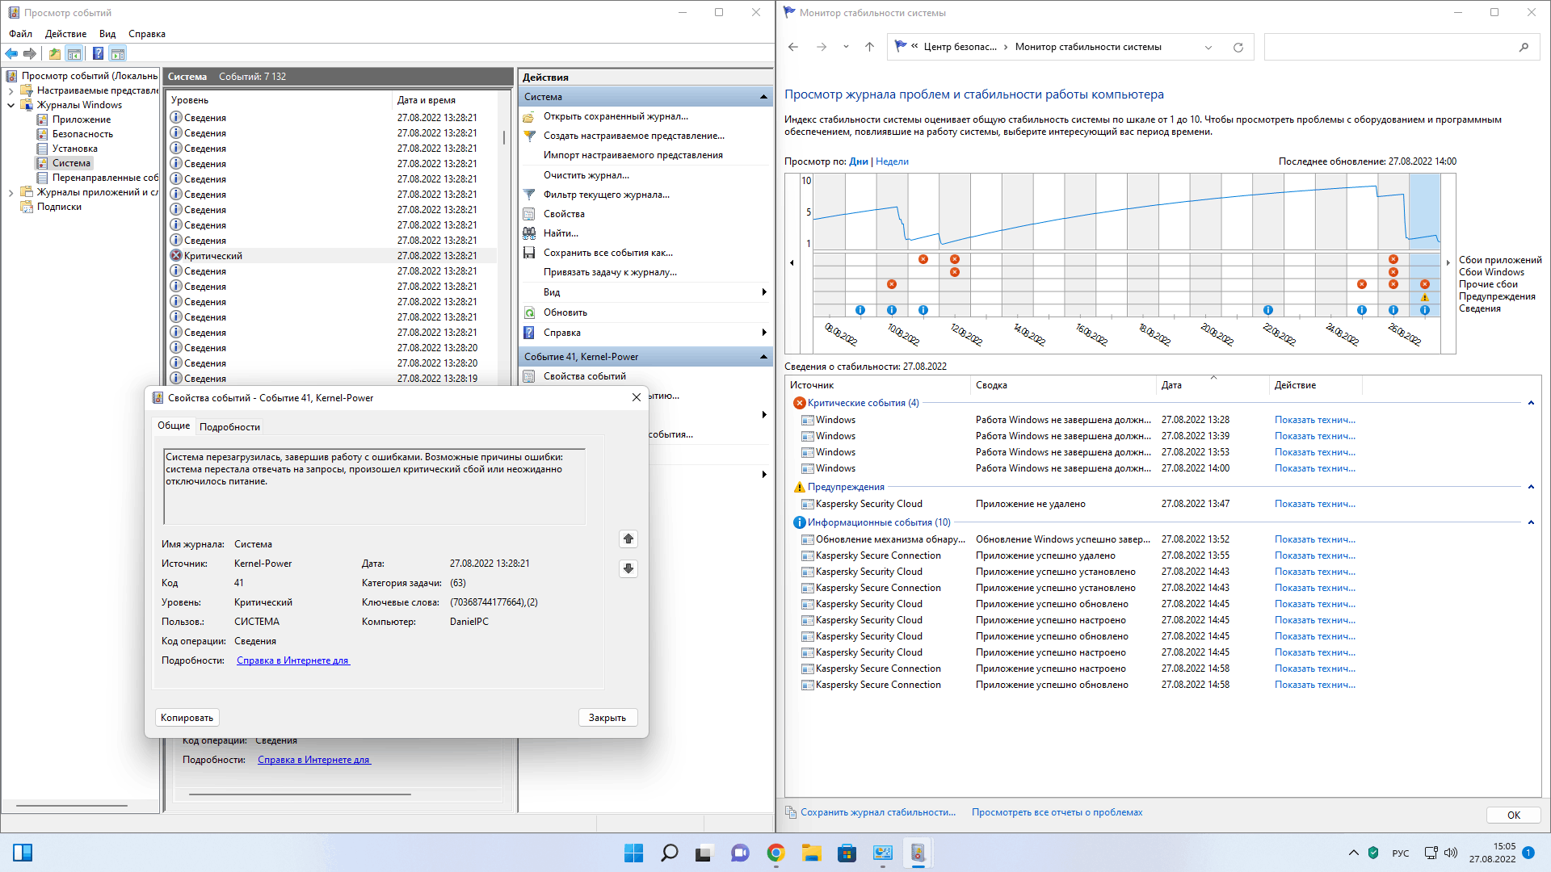
Task: Switch chart view to Недели
Action: click(892, 161)
